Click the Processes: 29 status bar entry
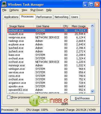 [x=10, y=110]
